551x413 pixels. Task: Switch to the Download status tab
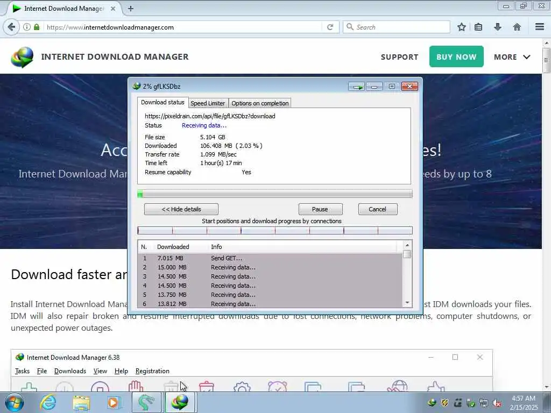click(x=163, y=102)
